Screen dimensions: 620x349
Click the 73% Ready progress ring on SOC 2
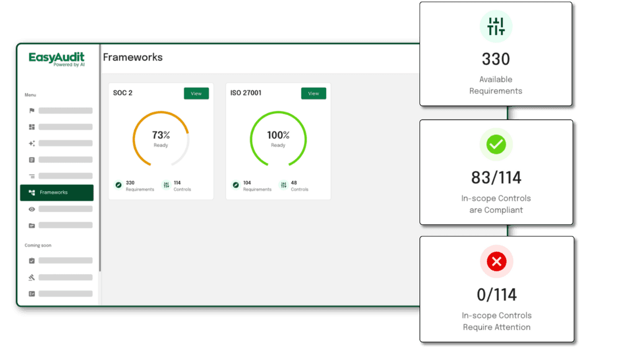tap(161, 138)
